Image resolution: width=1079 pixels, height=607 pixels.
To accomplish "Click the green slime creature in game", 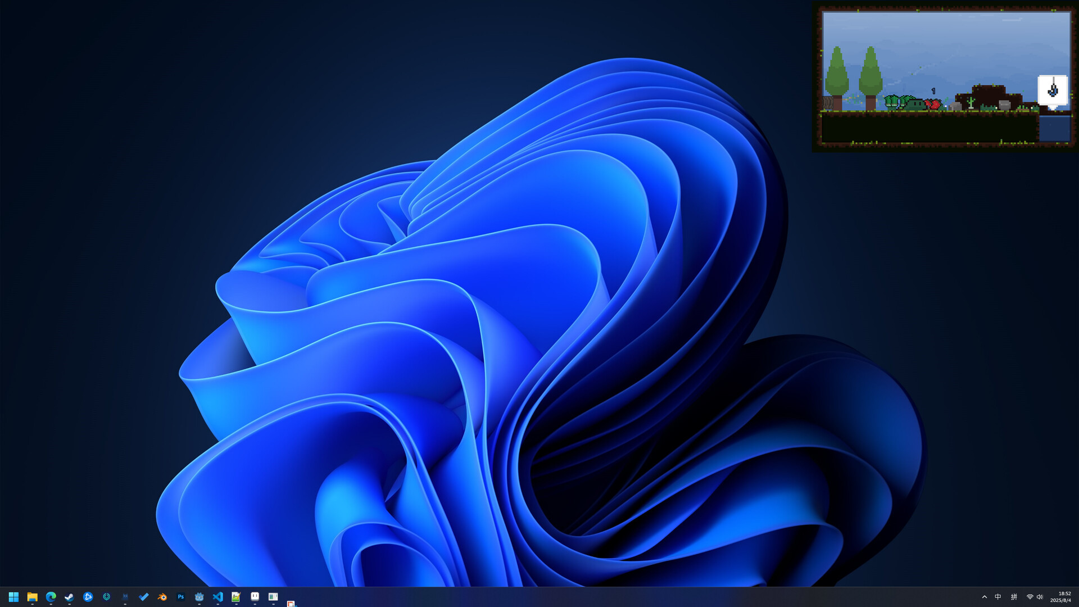I will click(x=915, y=104).
